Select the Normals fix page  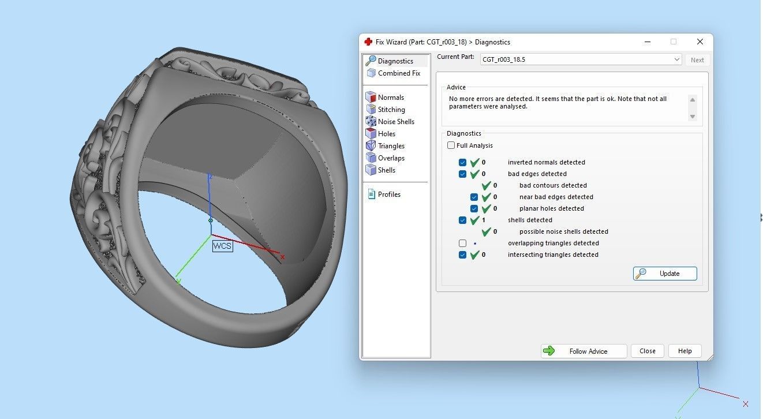click(391, 98)
